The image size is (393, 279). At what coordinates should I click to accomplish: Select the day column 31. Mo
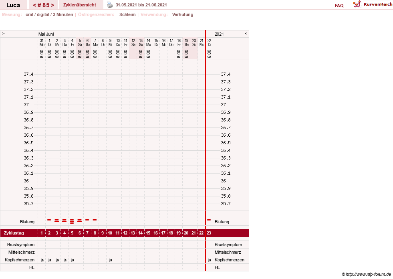(42, 42)
